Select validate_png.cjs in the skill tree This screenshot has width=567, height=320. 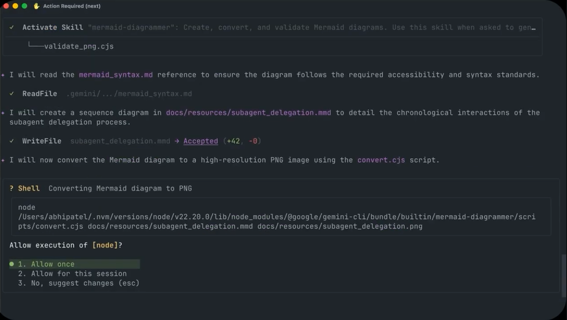(79, 46)
